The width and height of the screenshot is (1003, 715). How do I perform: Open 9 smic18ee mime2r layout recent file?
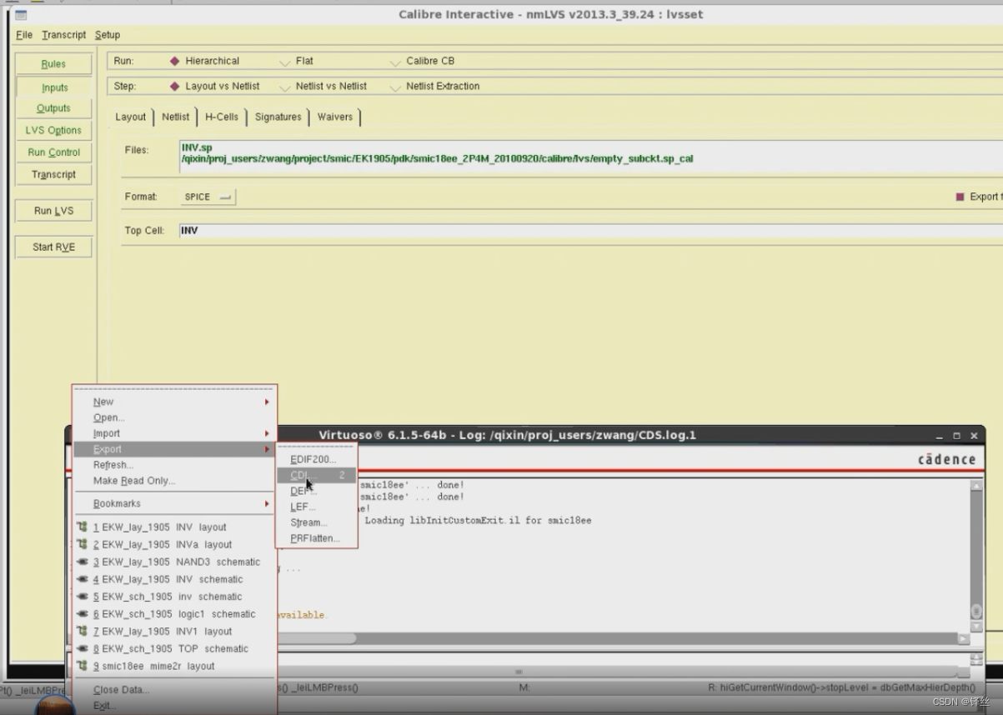(x=153, y=666)
